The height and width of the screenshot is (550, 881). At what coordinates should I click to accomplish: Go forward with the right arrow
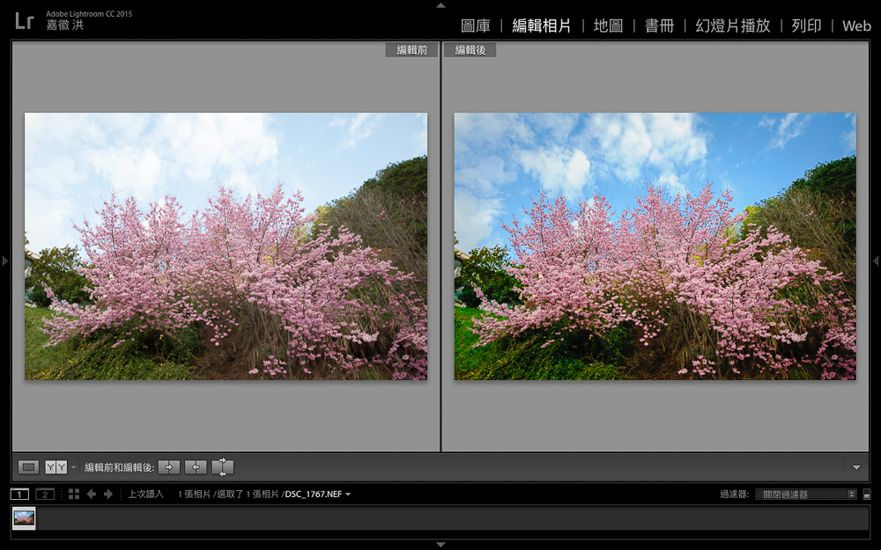(x=108, y=495)
